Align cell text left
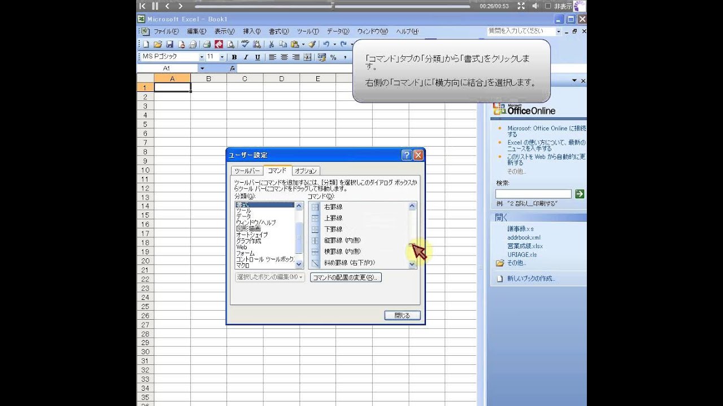Image resolution: width=723 pixels, height=406 pixels. coord(272,57)
